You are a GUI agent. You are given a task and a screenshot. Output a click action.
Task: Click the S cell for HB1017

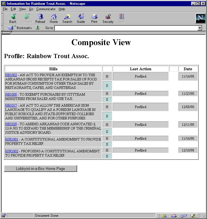click(107, 116)
